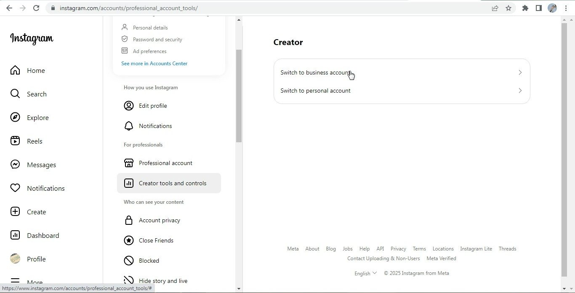Viewport: 575px width, 293px height.
Task: Open the Notifications heart icon in main sidebar
Action: 15,188
